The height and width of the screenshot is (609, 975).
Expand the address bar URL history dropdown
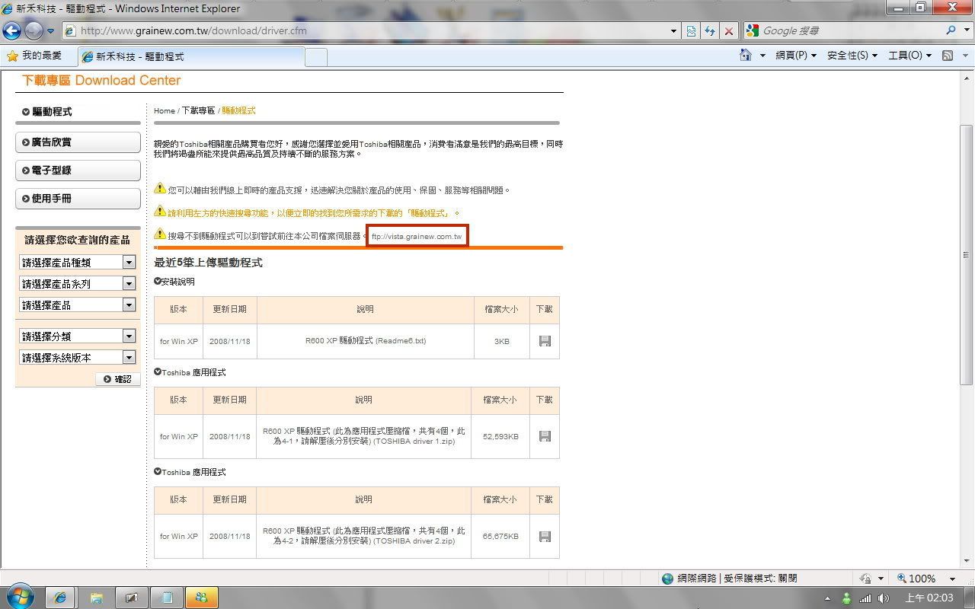click(674, 31)
